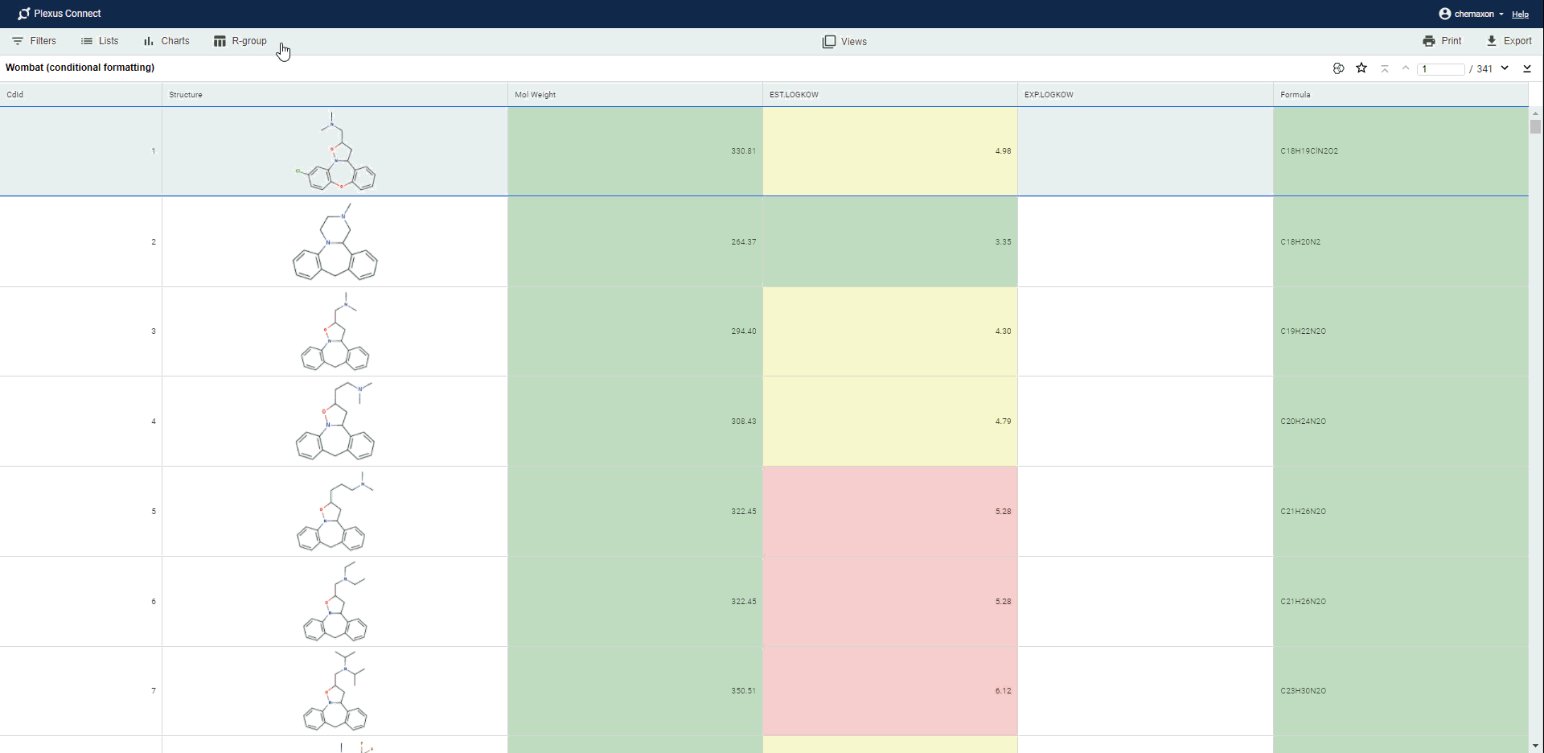The height and width of the screenshot is (753, 1544).
Task: Select the structure thumbnail in row 2
Action: [x=335, y=242]
